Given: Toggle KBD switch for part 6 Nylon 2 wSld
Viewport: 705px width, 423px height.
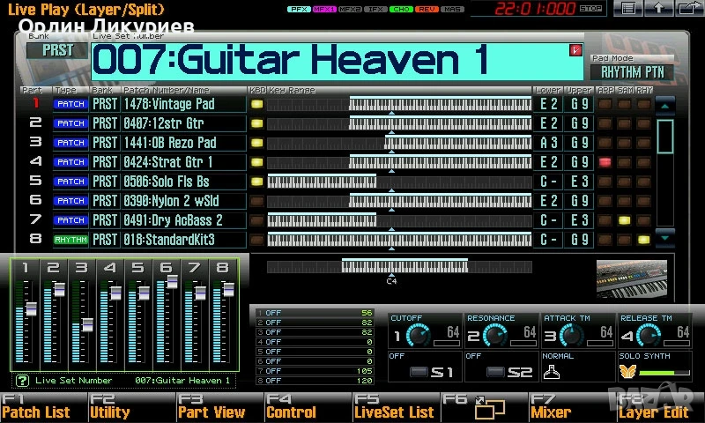Looking at the screenshot, I should (256, 201).
